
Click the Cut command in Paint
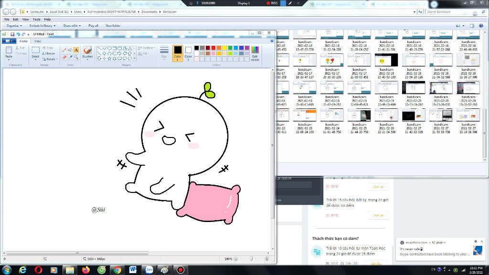pyautogui.click(x=20, y=48)
